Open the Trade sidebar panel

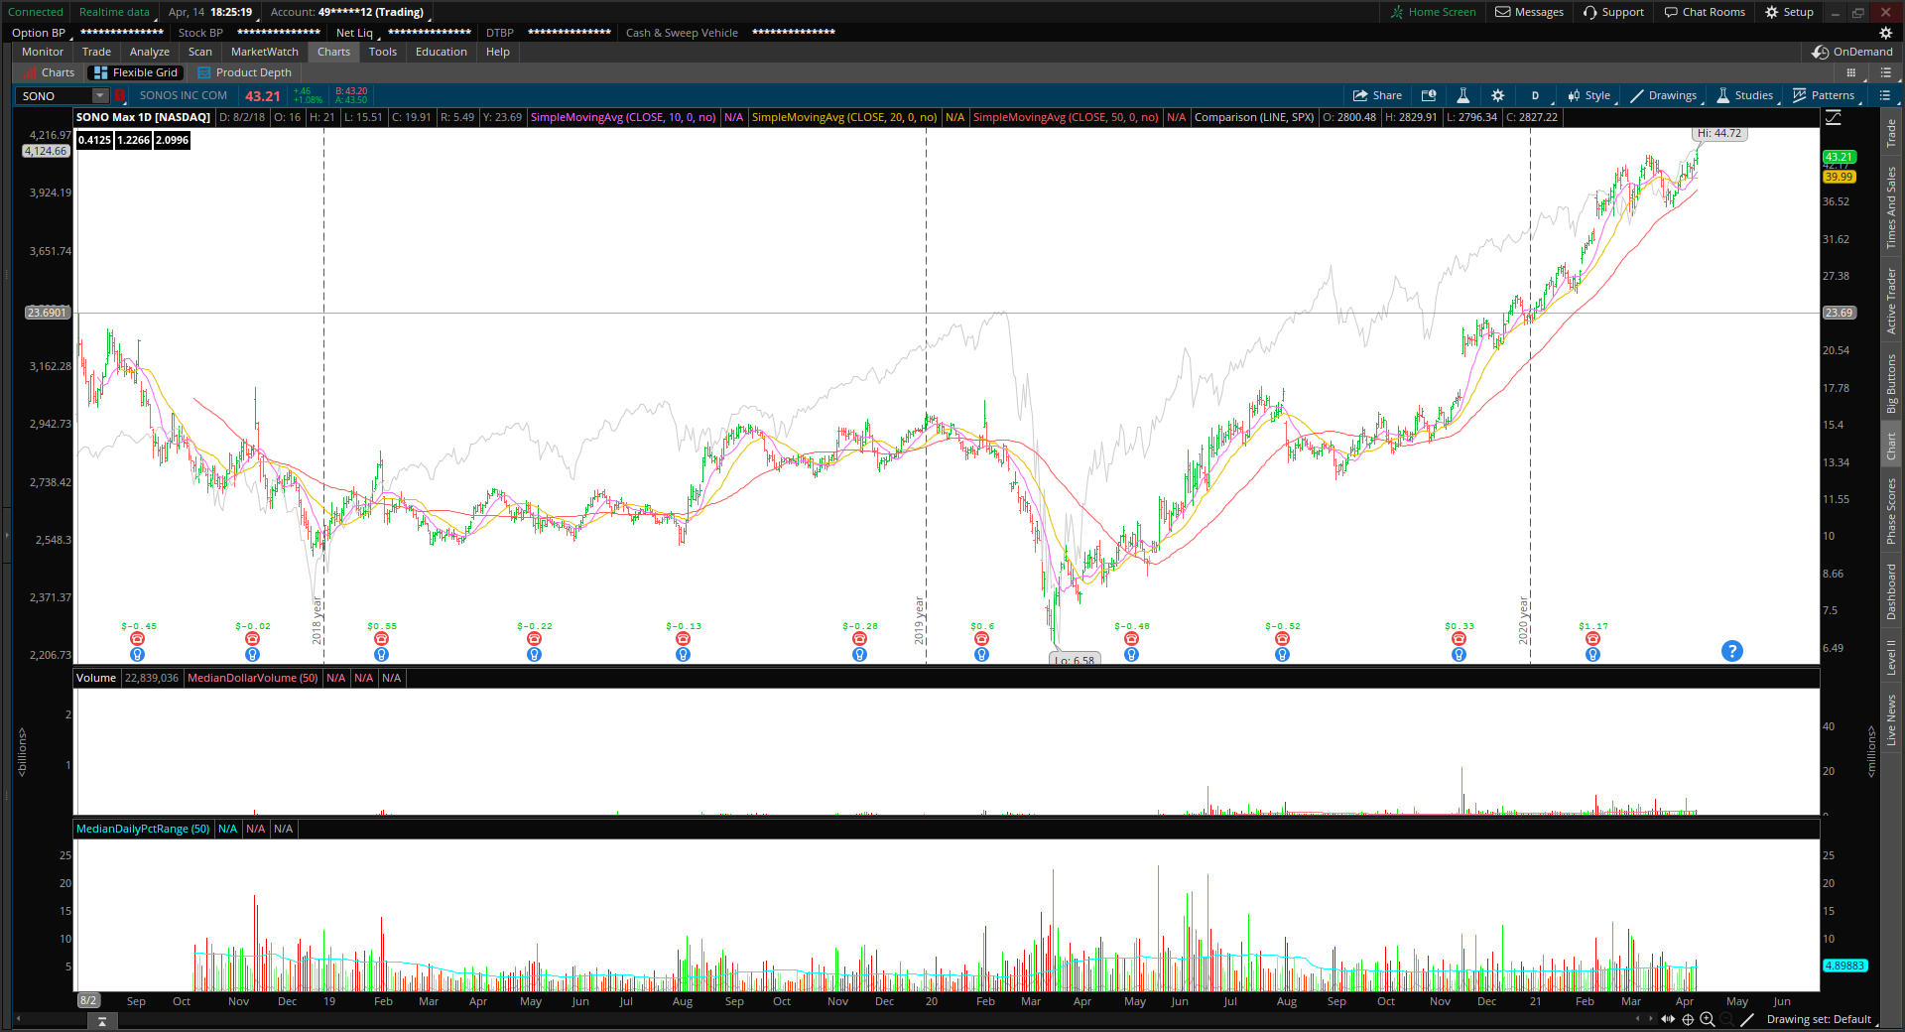pyautogui.click(x=1891, y=132)
